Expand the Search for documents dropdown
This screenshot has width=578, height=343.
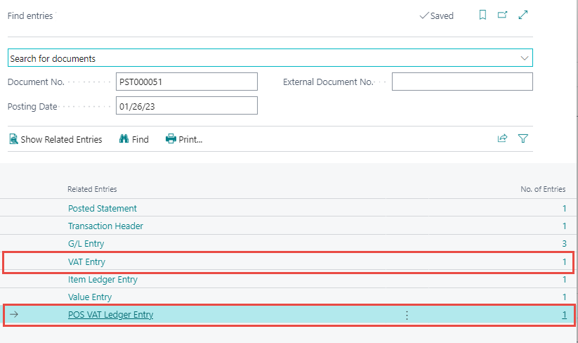(524, 58)
